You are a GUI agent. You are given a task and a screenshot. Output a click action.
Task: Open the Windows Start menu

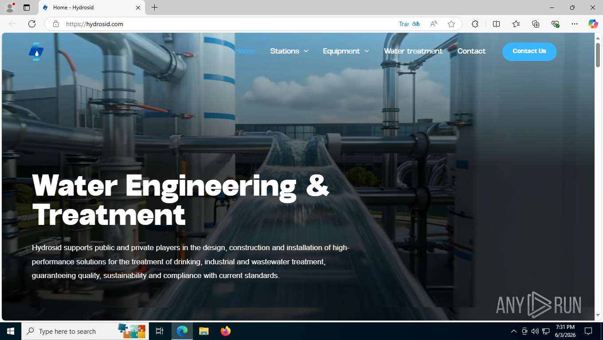[11, 331]
